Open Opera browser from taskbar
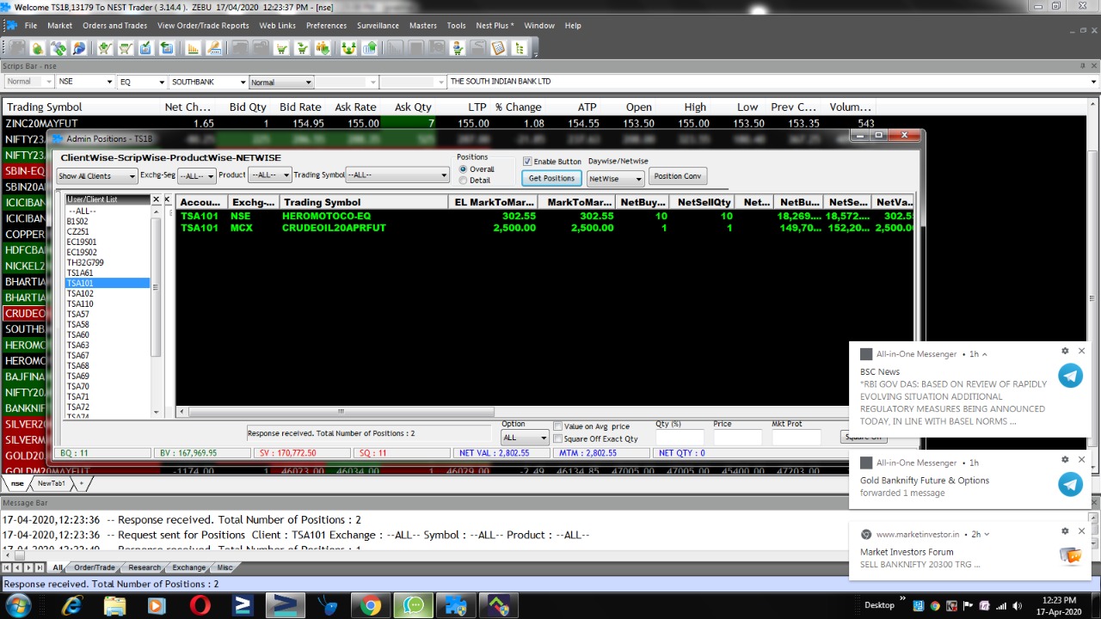The image size is (1101, 619). [x=200, y=605]
